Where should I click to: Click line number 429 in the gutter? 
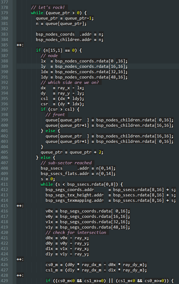click(5, 281)
